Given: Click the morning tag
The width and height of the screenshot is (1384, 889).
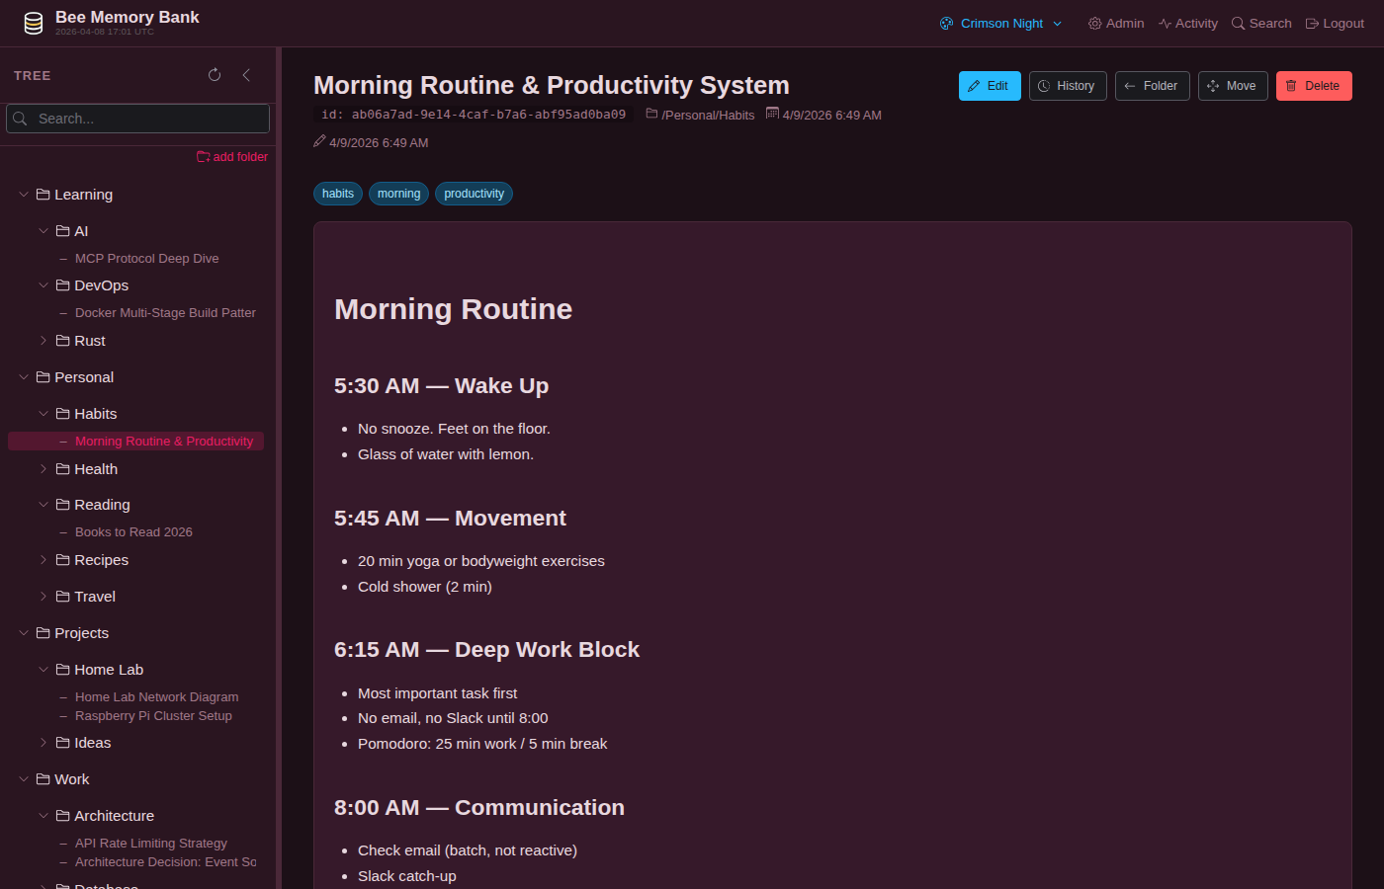Looking at the screenshot, I should click(398, 194).
